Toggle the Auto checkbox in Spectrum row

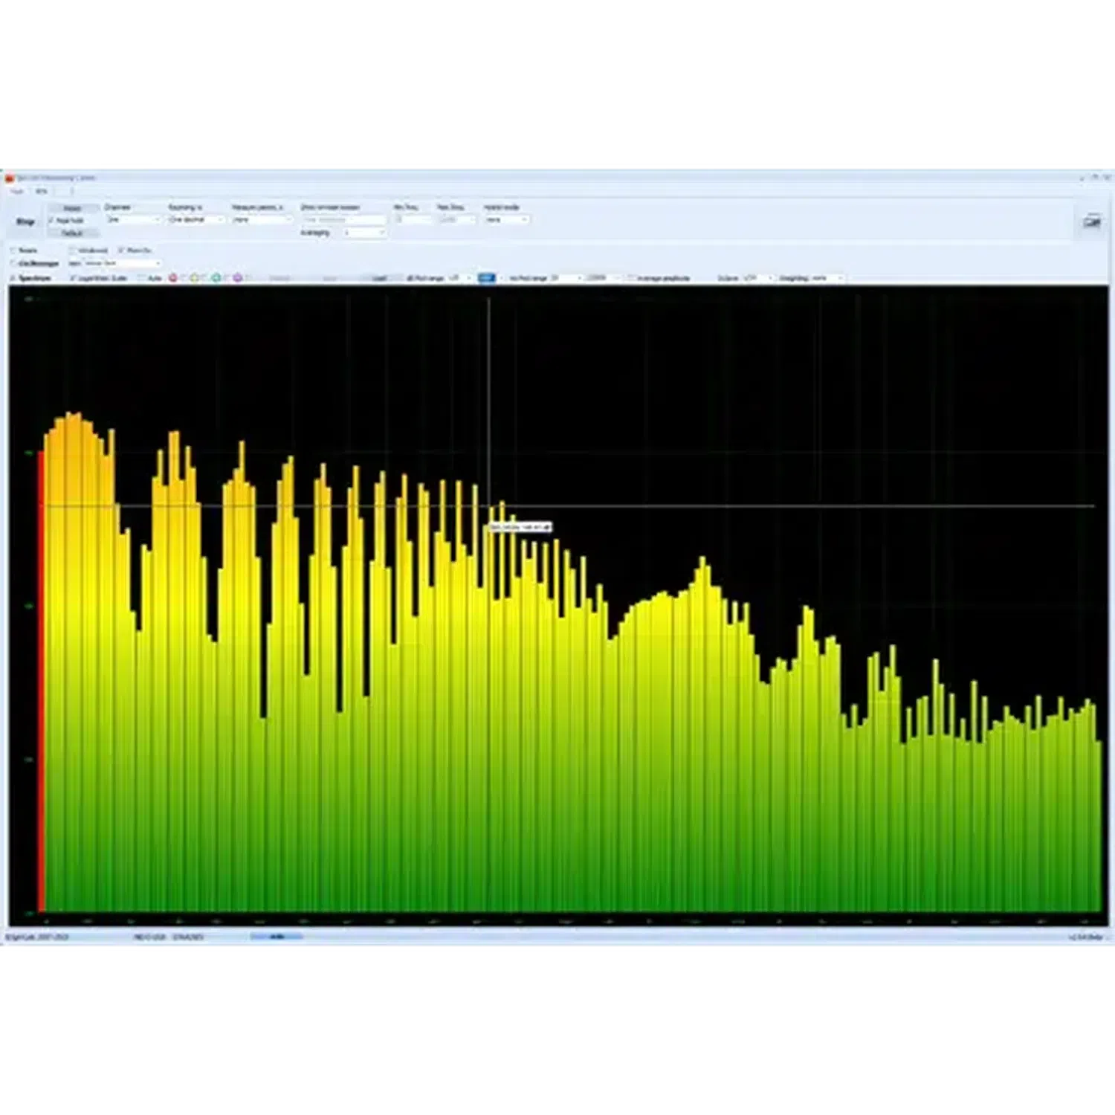pos(142,278)
